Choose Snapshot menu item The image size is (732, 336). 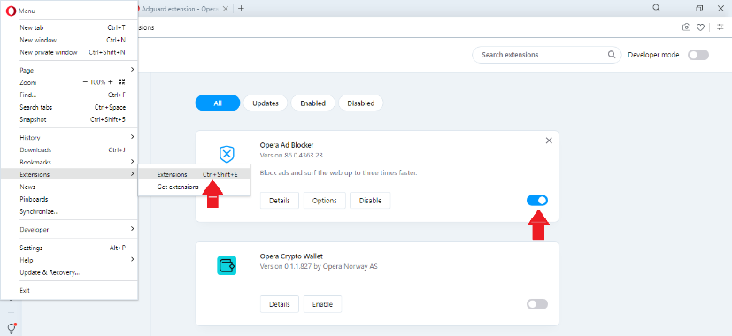point(69,119)
